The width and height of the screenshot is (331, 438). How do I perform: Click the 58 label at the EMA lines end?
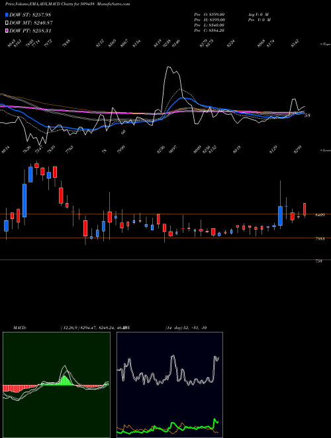click(x=307, y=115)
